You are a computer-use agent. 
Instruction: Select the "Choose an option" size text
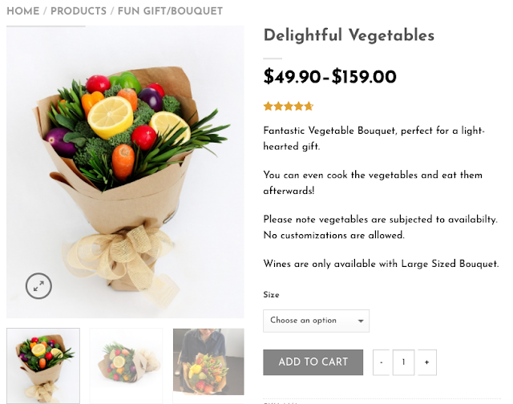(x=304, y=321)
